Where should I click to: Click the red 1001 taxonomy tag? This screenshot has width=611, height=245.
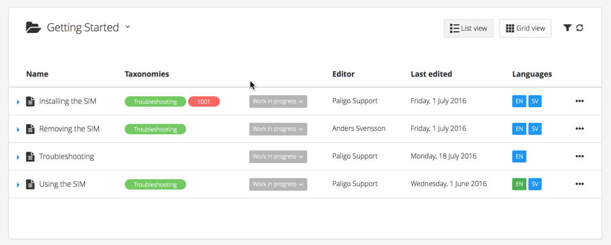[x=204, y=101]
